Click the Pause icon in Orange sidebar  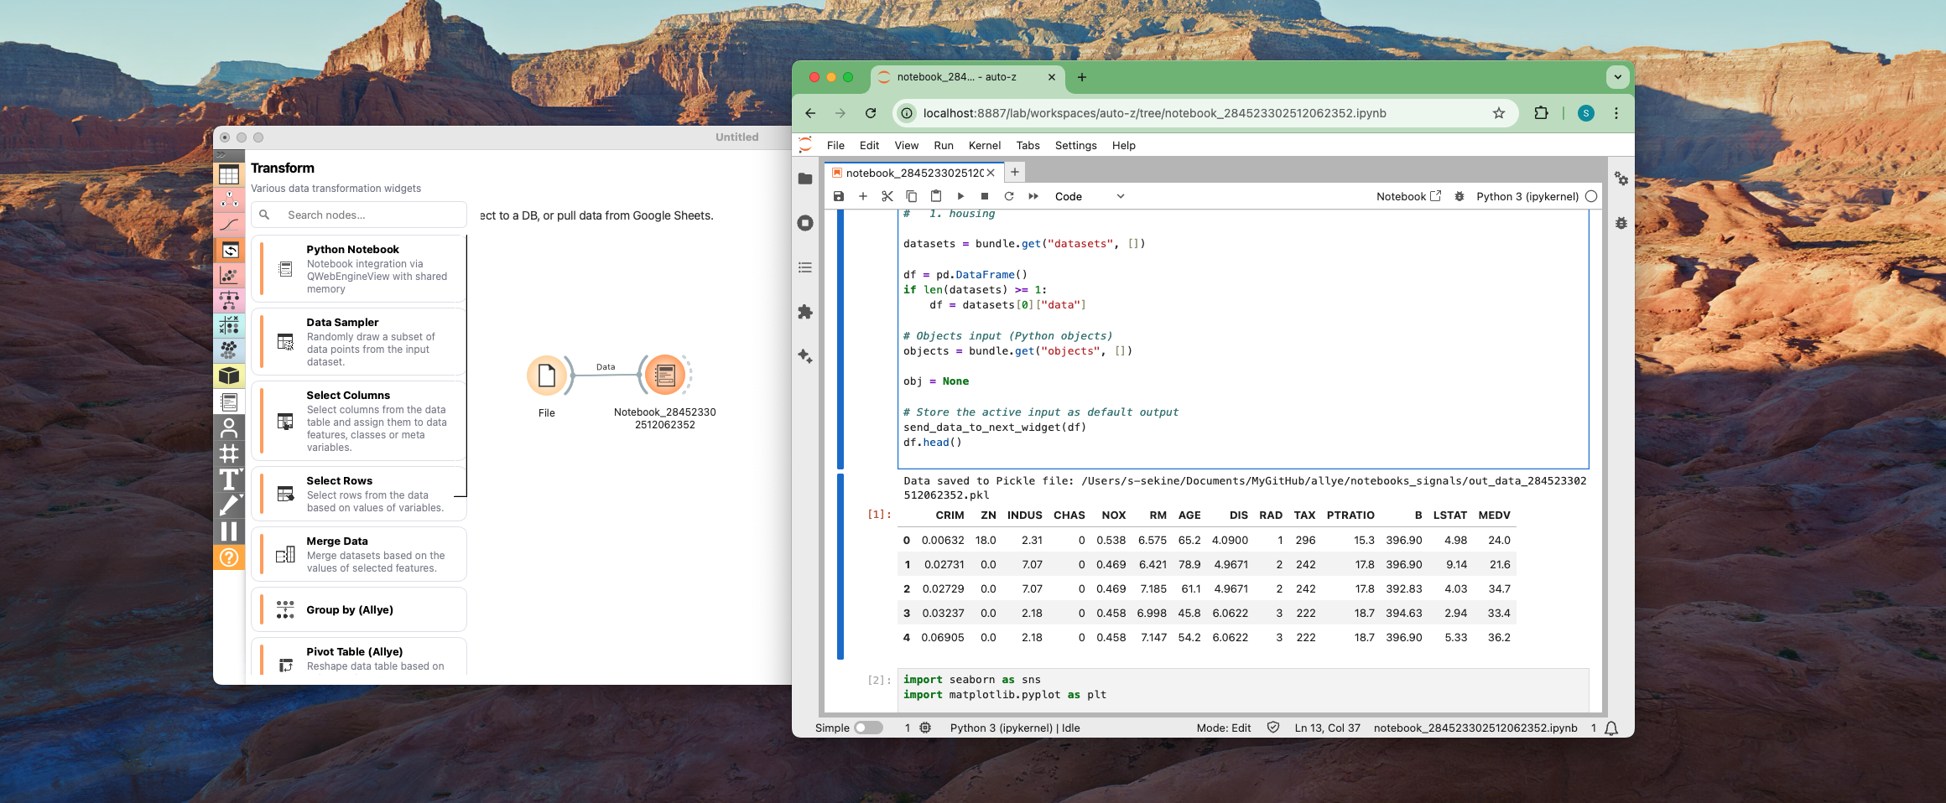(x=229, y=531)
